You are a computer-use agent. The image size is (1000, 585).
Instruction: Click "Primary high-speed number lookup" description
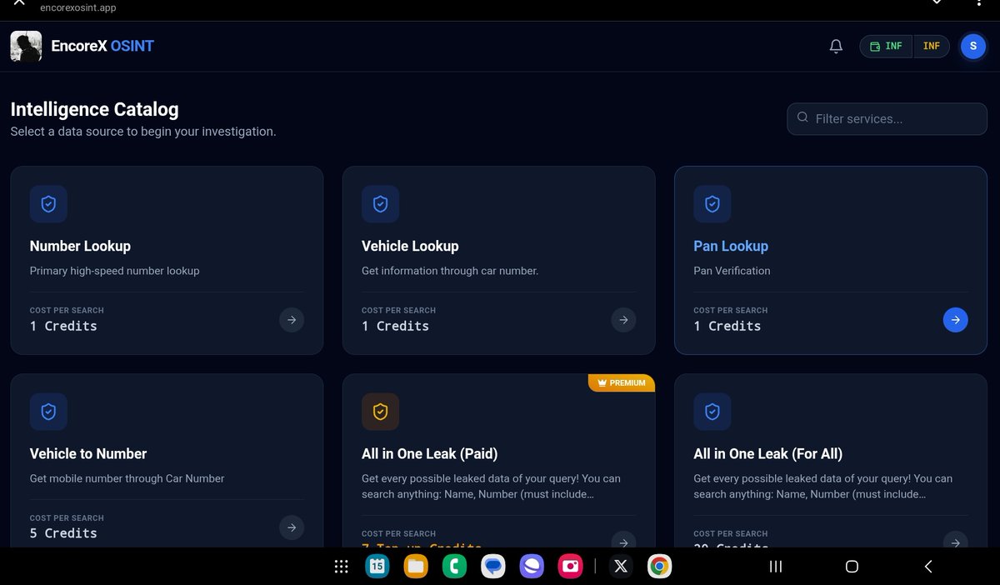tap(114, 271)
